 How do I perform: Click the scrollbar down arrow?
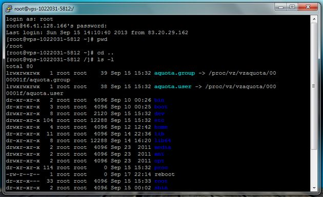coord(314,188)
